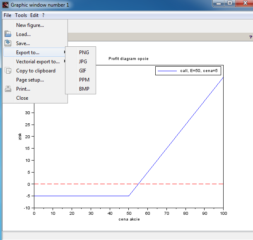Click the purple question mark help icon
Image resolution: width=253 pixels, height=240 pixels.
[x=251, y=37]
